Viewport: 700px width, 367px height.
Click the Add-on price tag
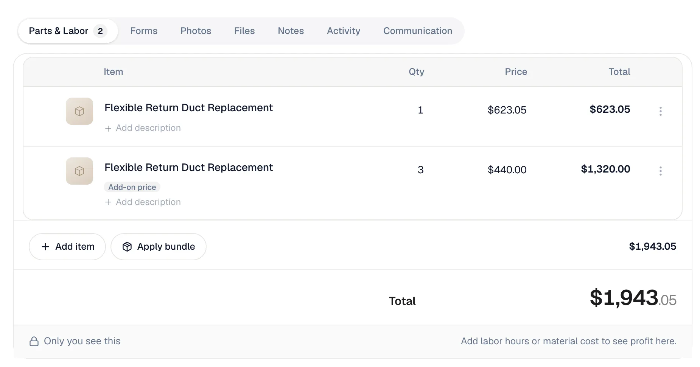132,187
